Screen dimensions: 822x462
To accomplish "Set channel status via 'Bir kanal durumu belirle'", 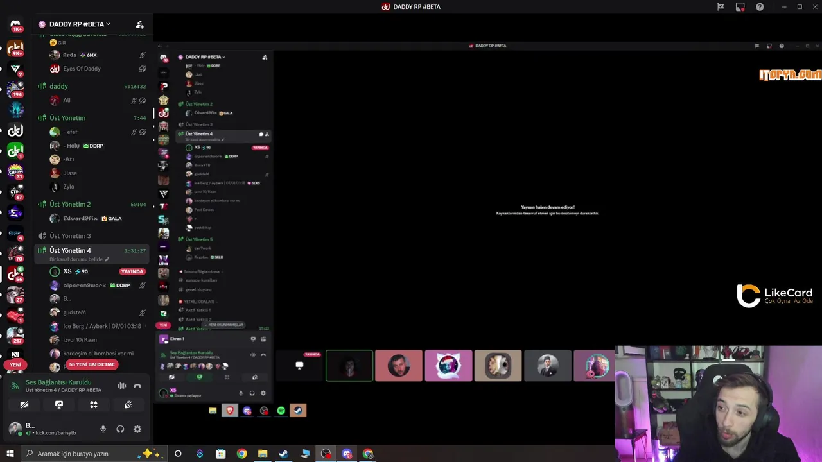I will pyautogui.click(x=79, y=259).
